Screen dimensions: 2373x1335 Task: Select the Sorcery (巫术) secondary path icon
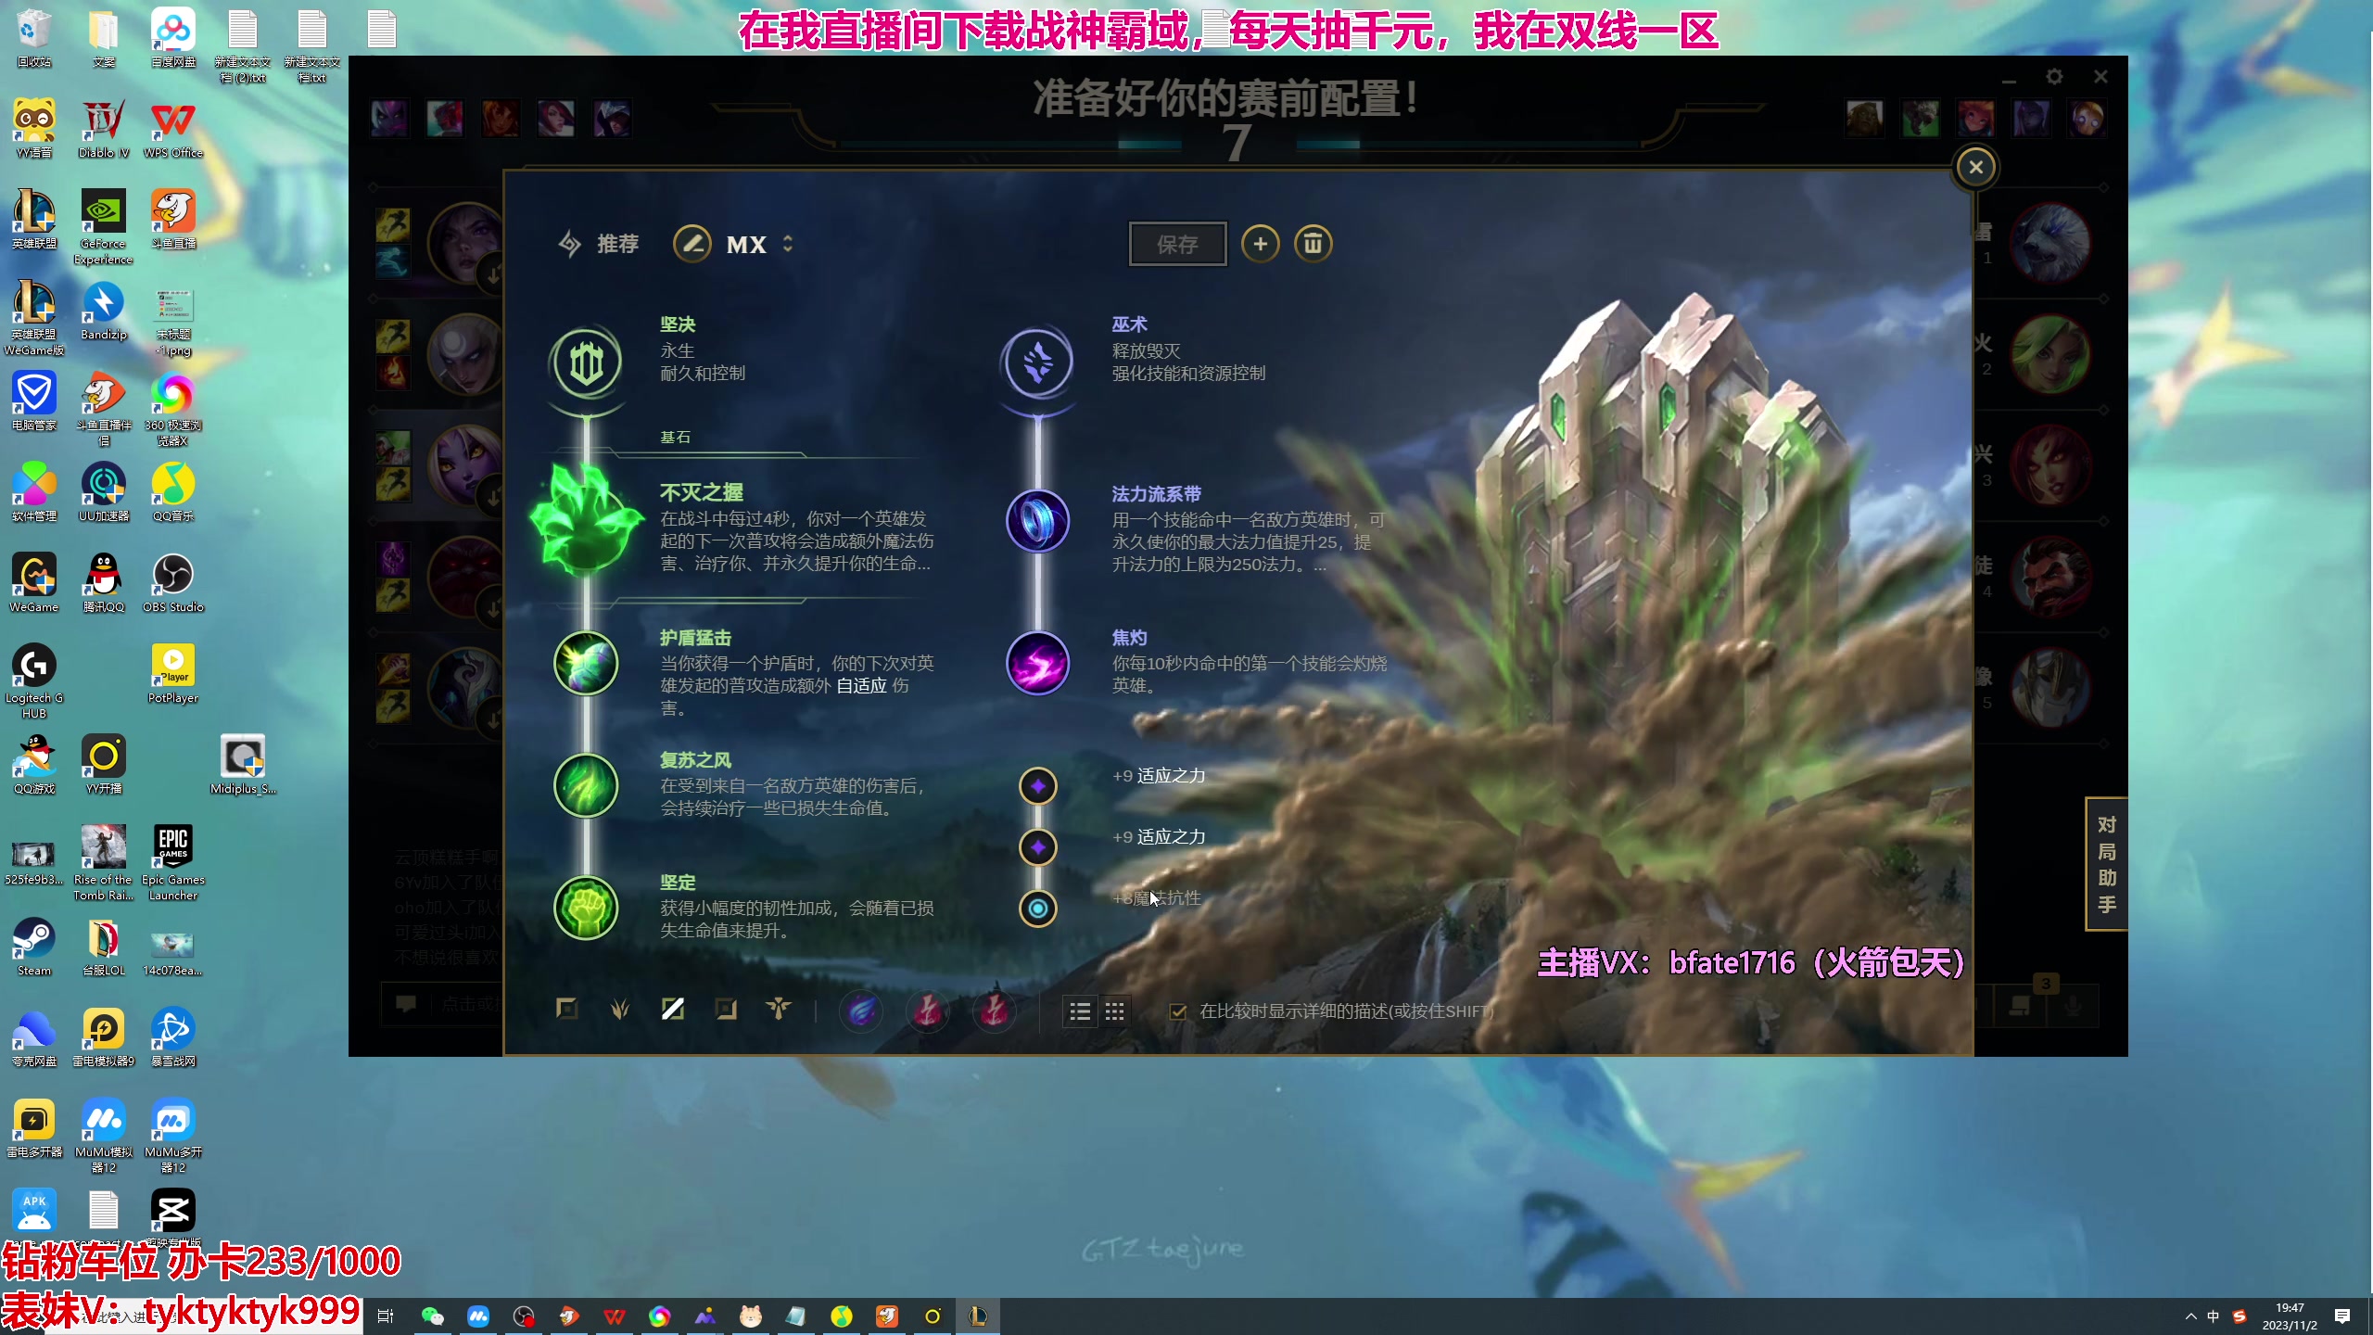1037,363
